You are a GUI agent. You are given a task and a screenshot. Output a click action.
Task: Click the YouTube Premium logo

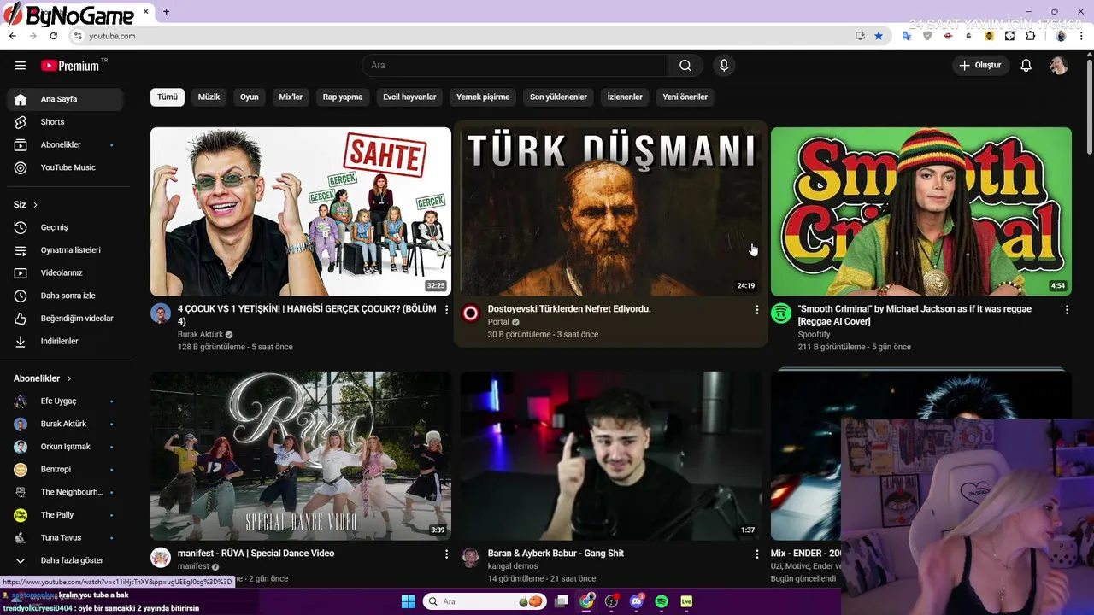[x=70, y=66]
